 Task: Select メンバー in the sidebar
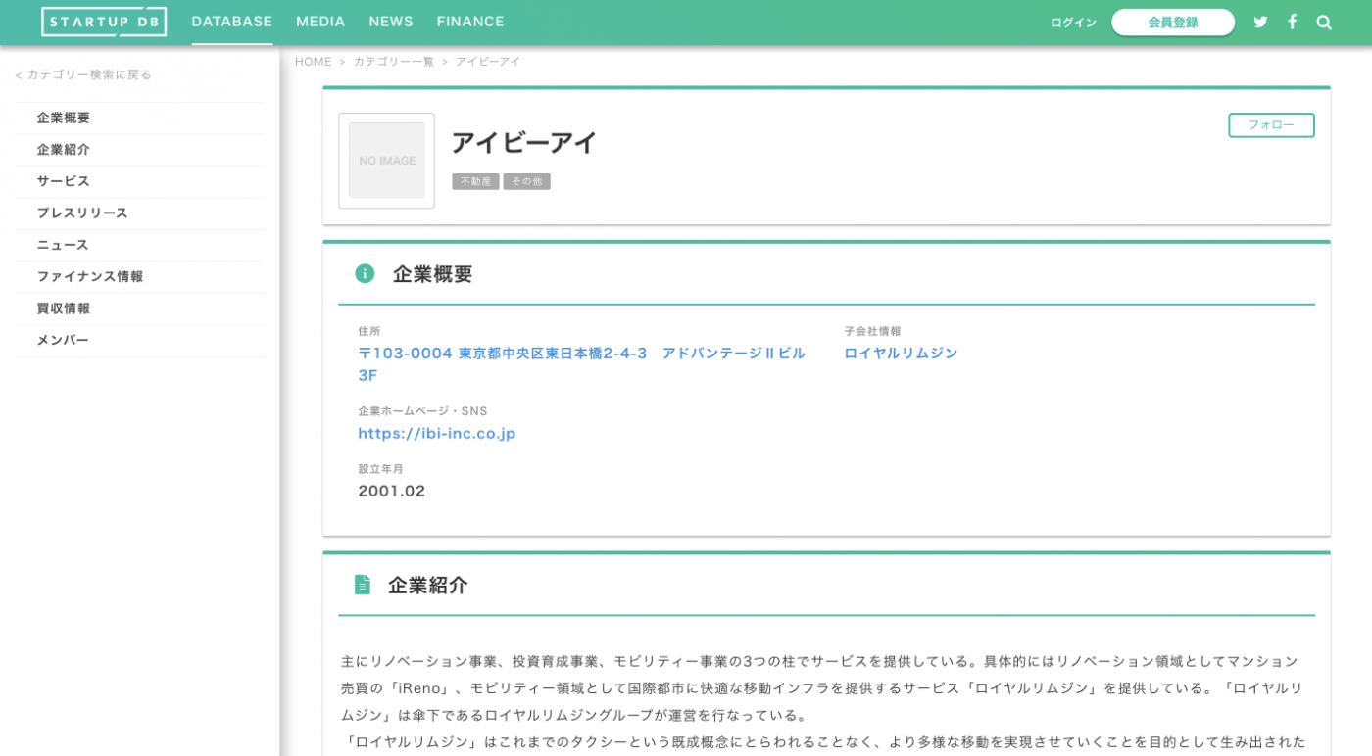coord(62,340)
